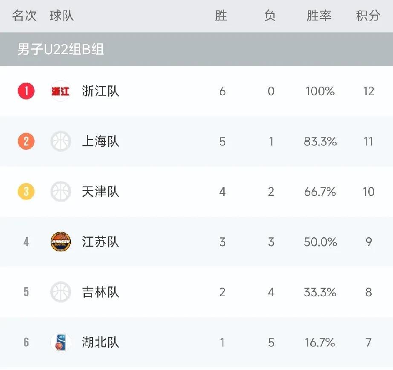Viewport: 393px width, 370px height.
Task: Select the 天津队 team name
Action: 101,191
